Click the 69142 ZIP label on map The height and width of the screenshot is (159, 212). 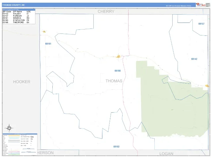194,59
